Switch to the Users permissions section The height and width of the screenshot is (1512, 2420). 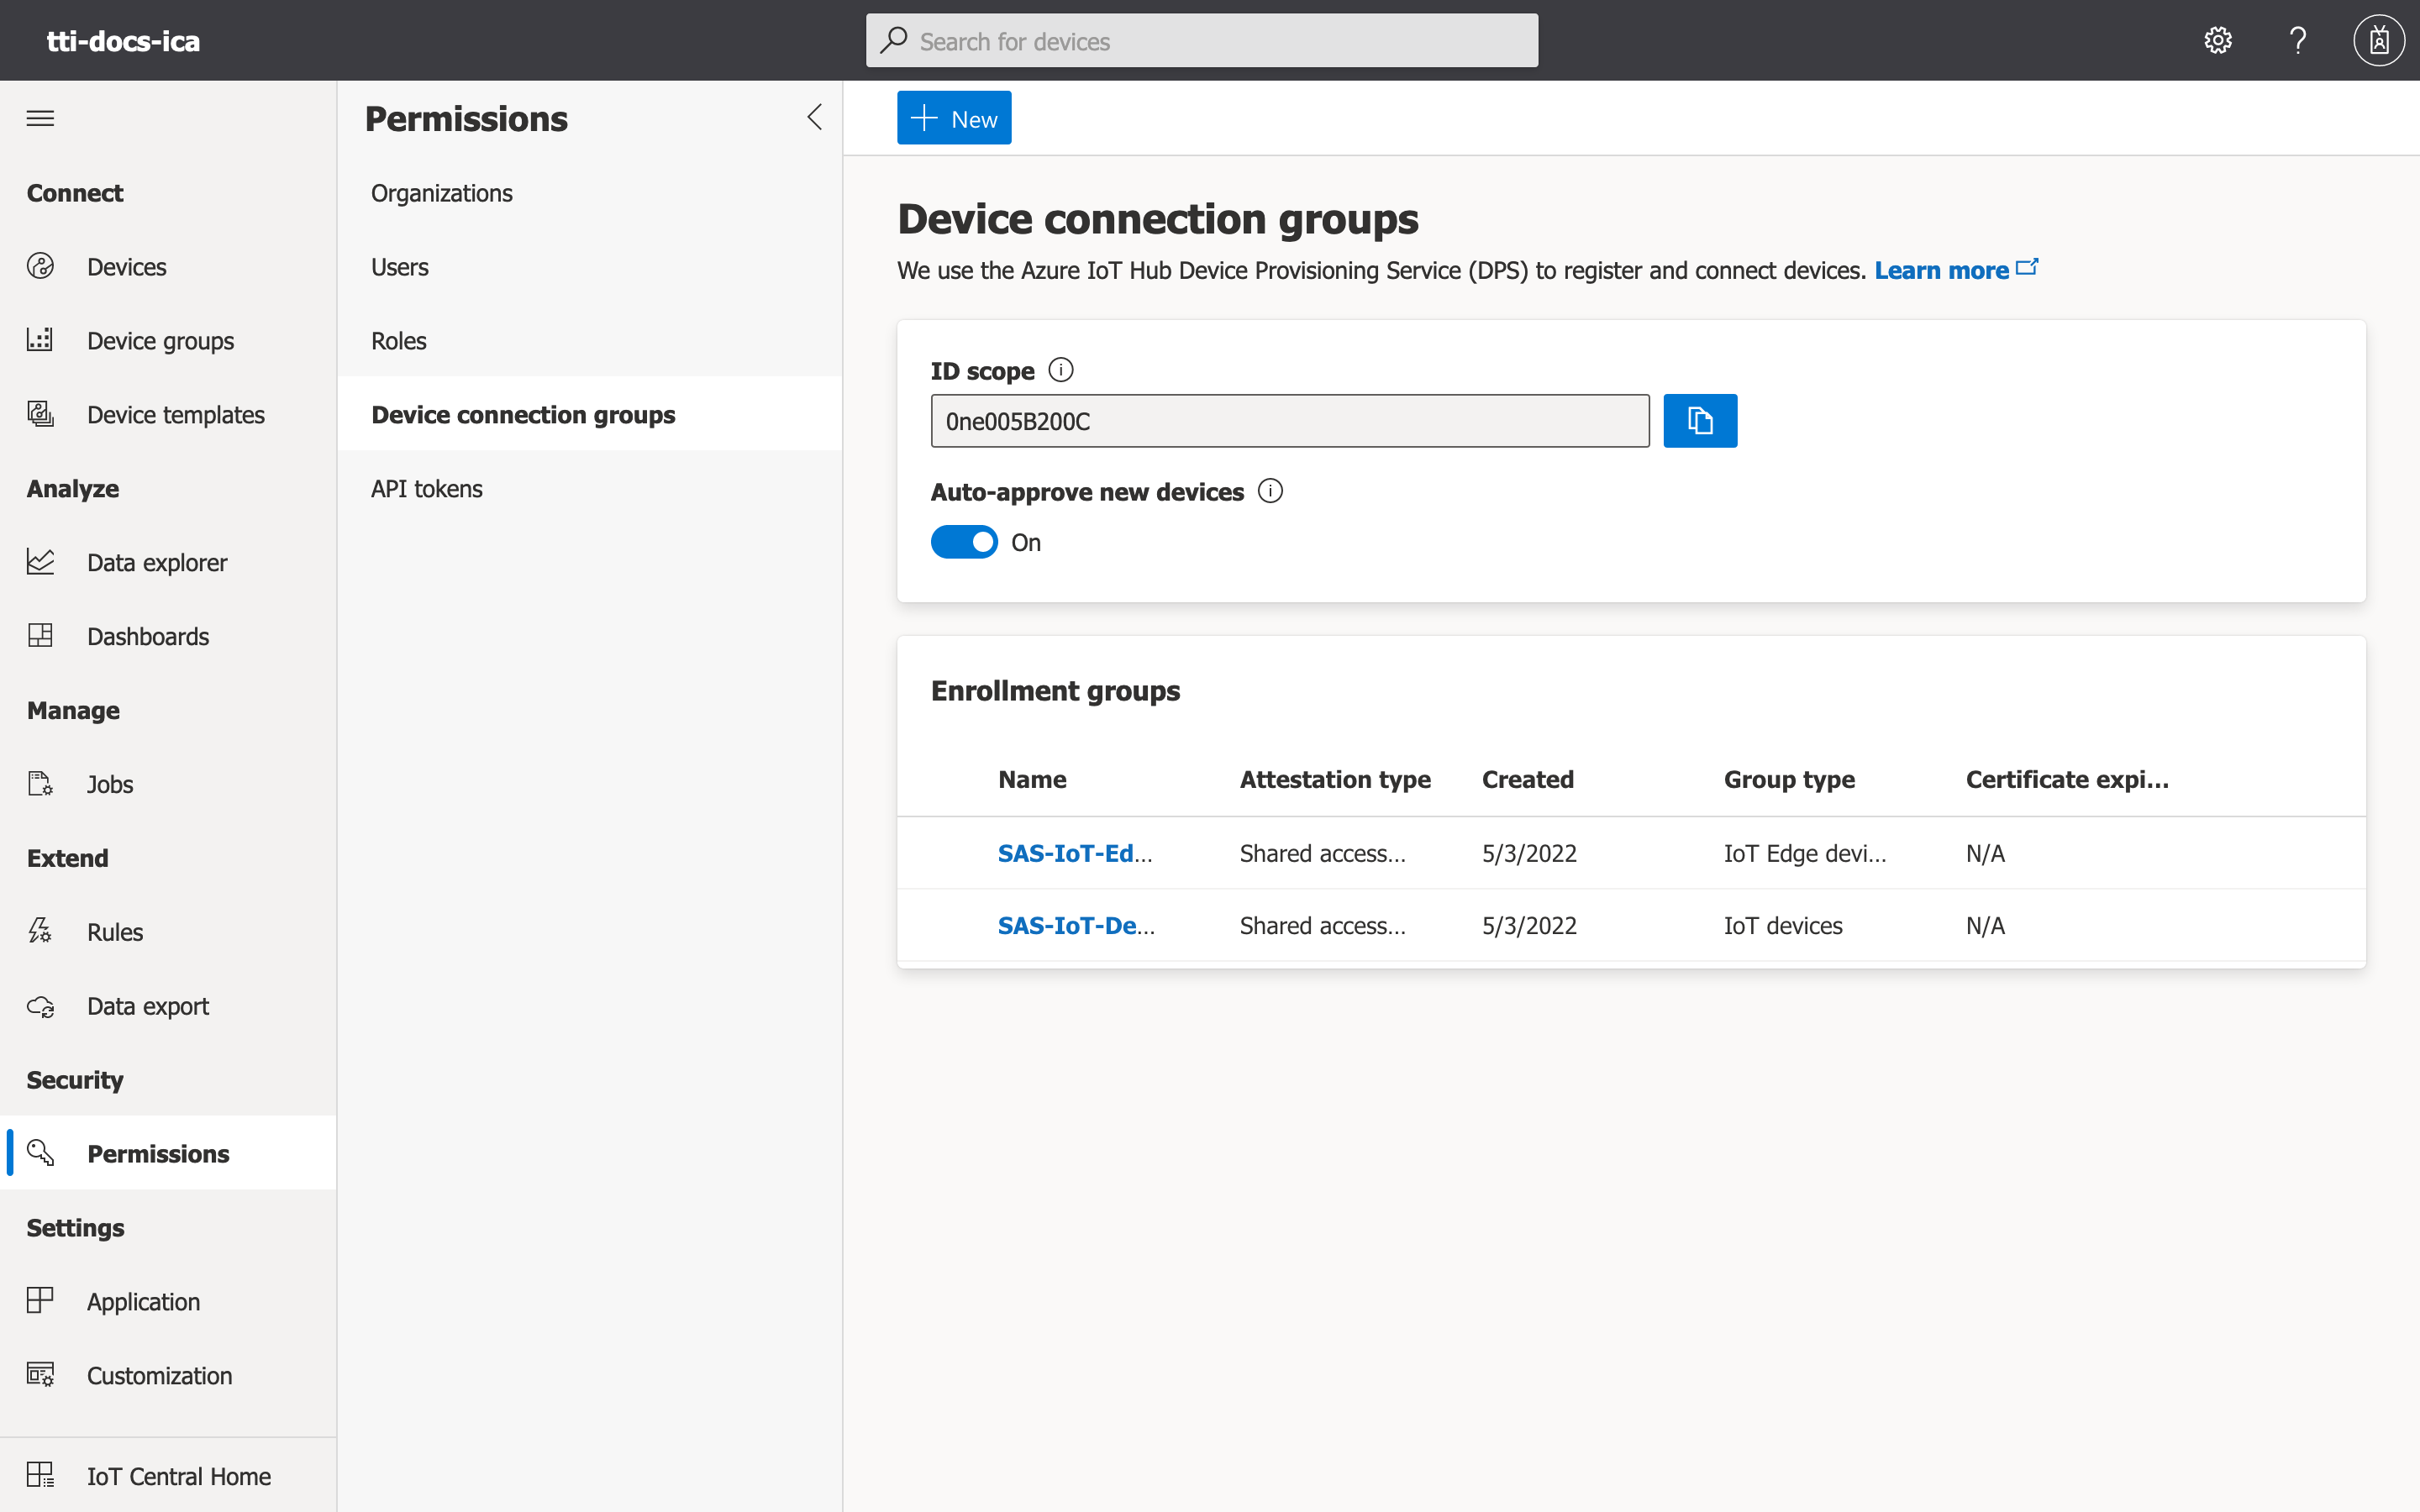click(399, 266)
